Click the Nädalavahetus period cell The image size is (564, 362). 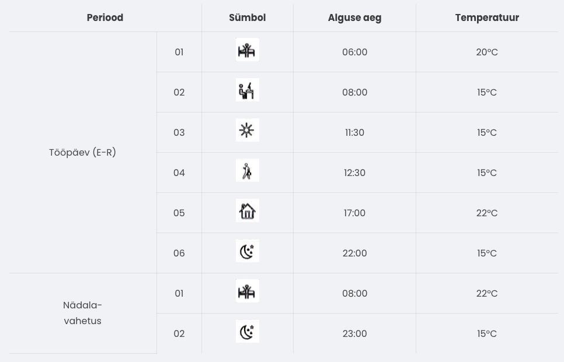pos(83,313)
